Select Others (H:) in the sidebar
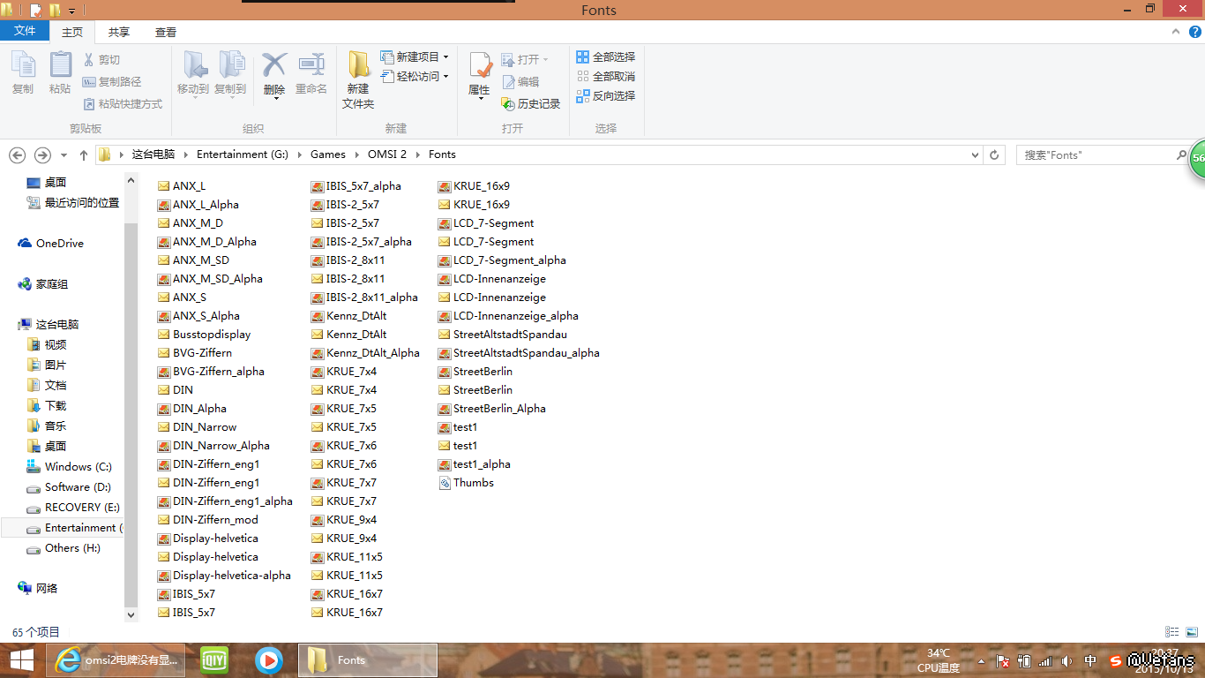 pos(64,548)
